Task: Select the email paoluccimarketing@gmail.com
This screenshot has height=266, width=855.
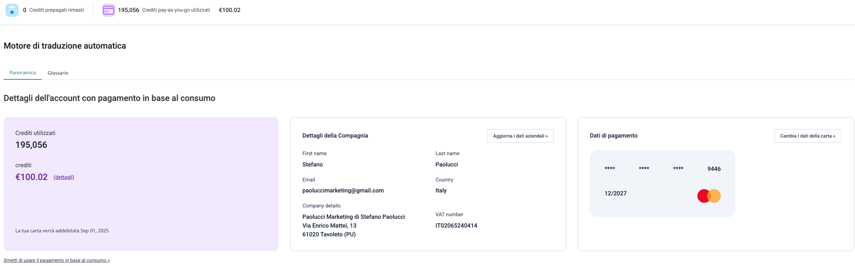Action: pyautogui.click(x=343, y=191)
